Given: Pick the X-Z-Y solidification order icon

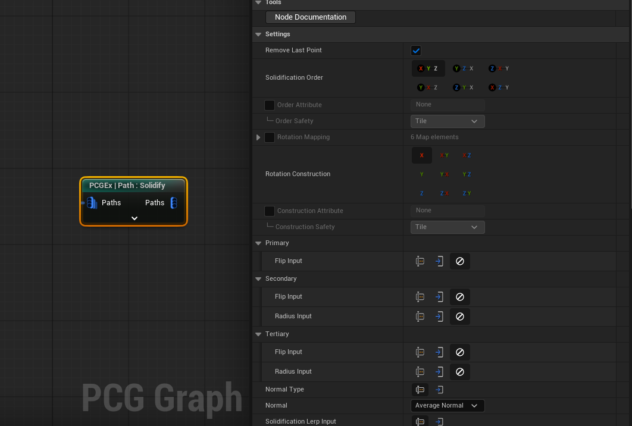Looking at the screenshot, I should tap(499, 87).
